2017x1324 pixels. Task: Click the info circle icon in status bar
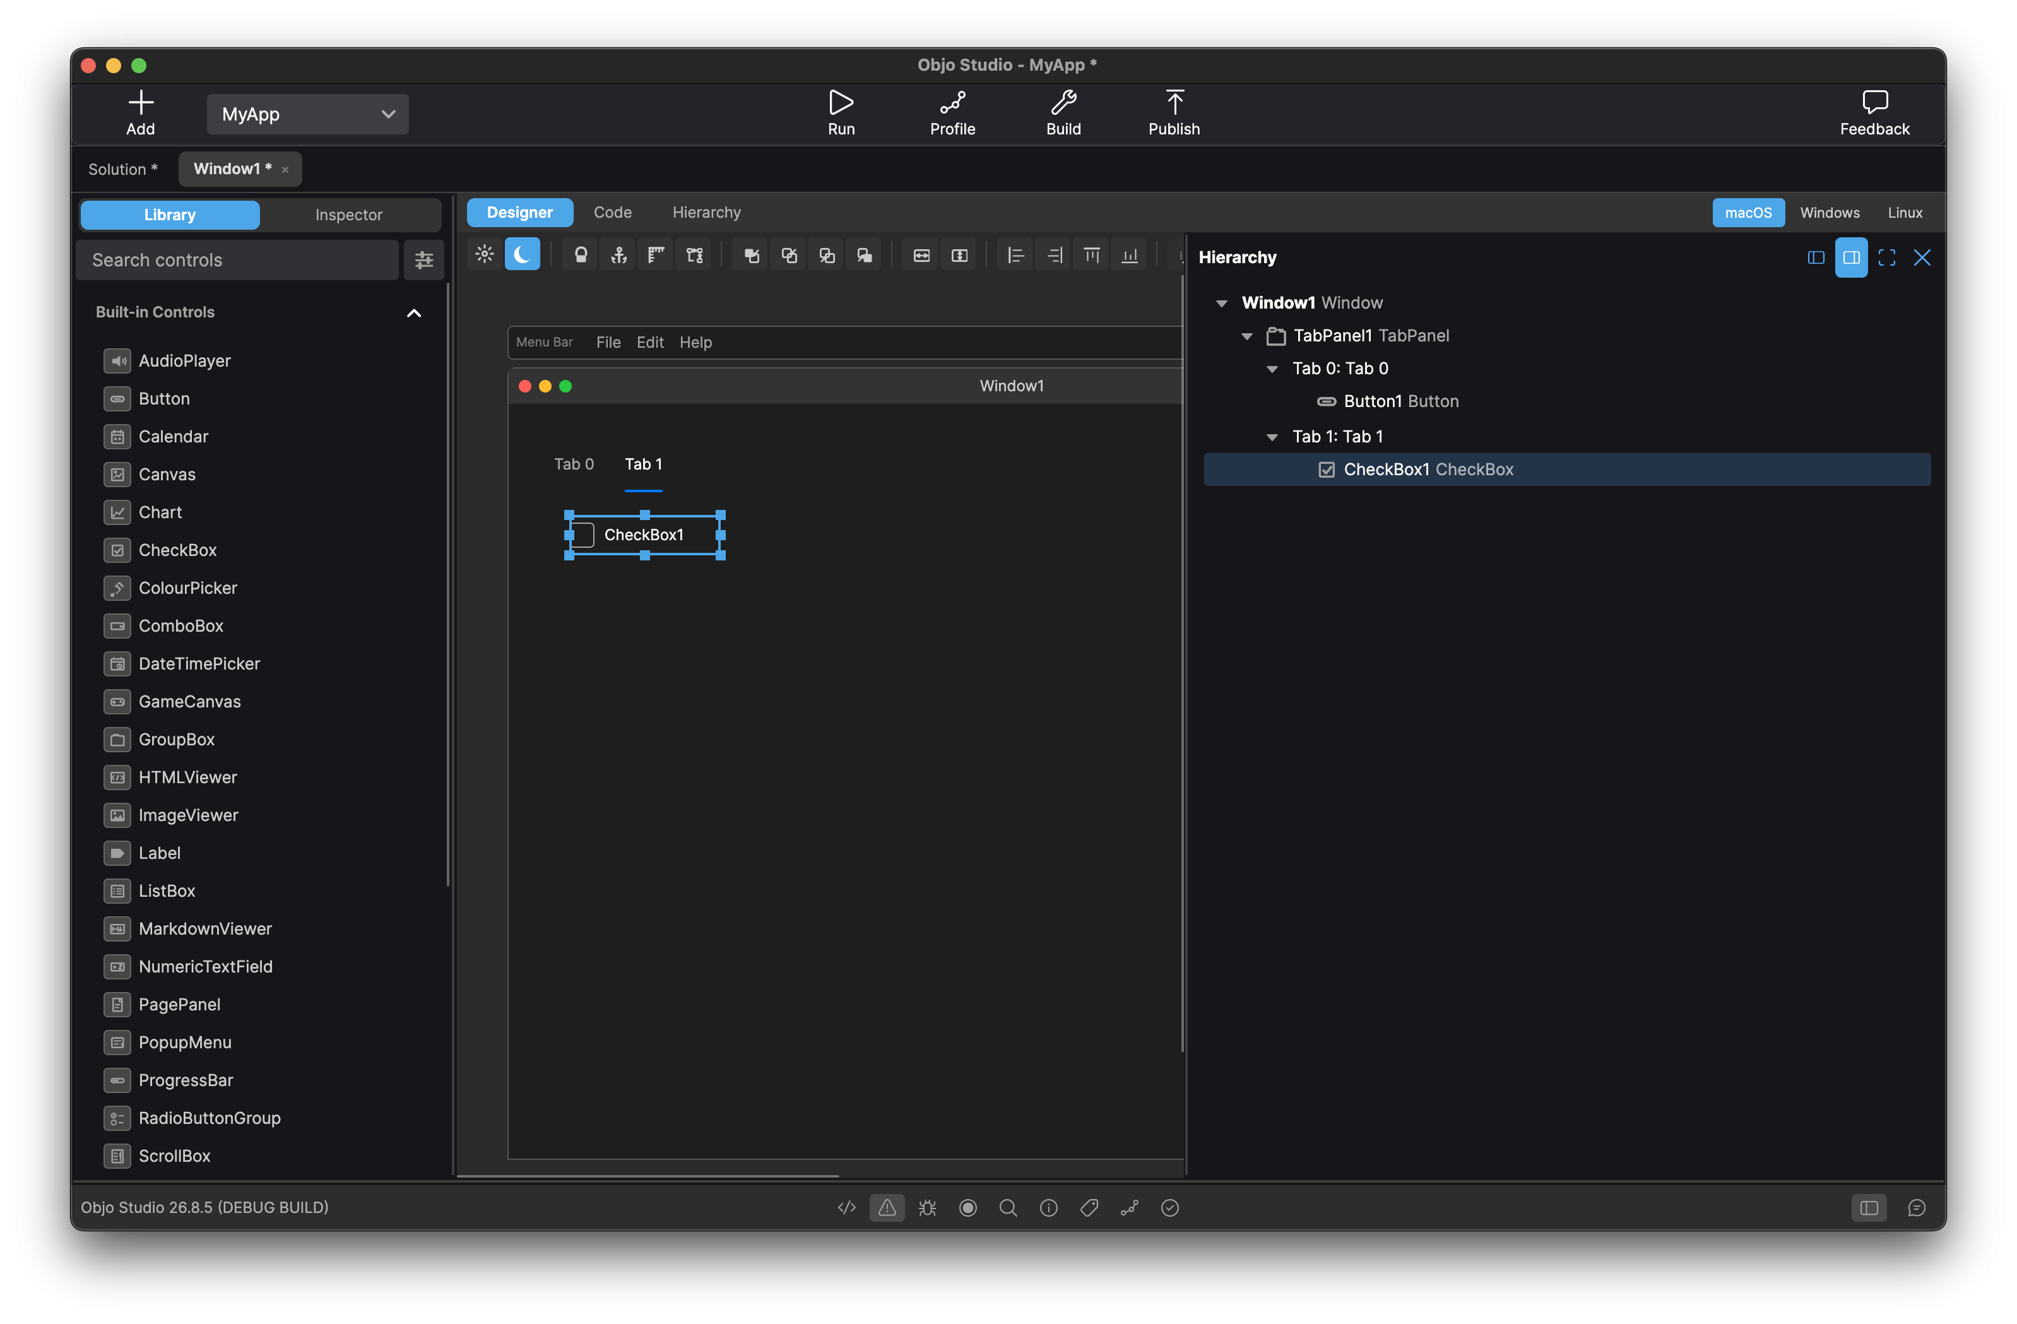click(1048, 1208)
